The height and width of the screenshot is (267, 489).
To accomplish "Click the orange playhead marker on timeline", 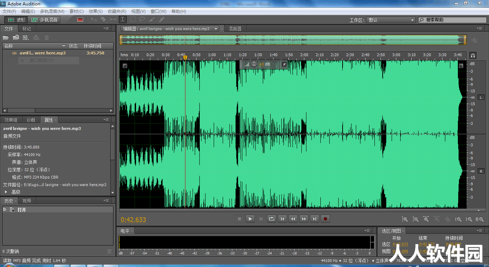I will pos(185,57).
